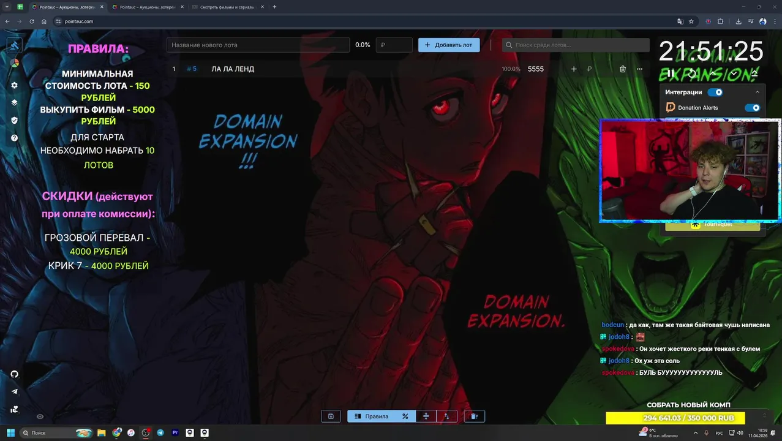782x441 pixels.
Task: Bookmark this page with the star icon
Action: tap(691, 21)
